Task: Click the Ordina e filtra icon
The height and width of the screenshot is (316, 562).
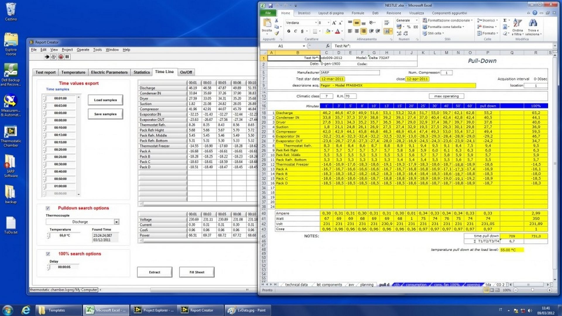Action: tap(518, 23)
